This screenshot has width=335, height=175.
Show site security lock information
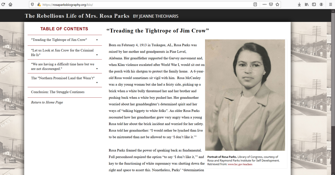tap(39, 4)
